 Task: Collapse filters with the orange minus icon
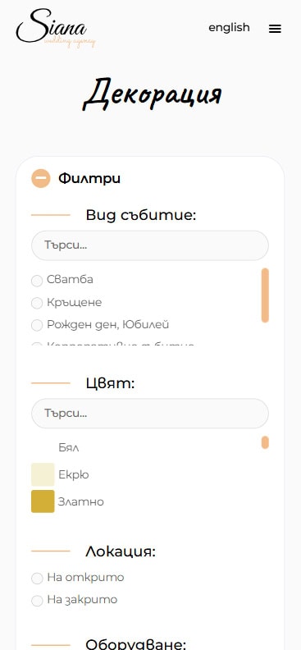pyautogui.click(x=40, y=179)
